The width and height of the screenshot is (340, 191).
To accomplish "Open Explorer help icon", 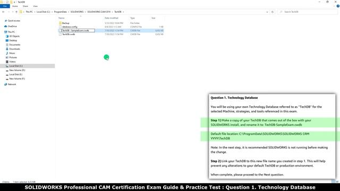I will pyautogui.click(x=338, y=6).
